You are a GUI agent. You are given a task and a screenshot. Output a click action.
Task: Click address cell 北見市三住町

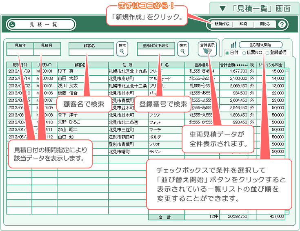(x=128, y=130)
